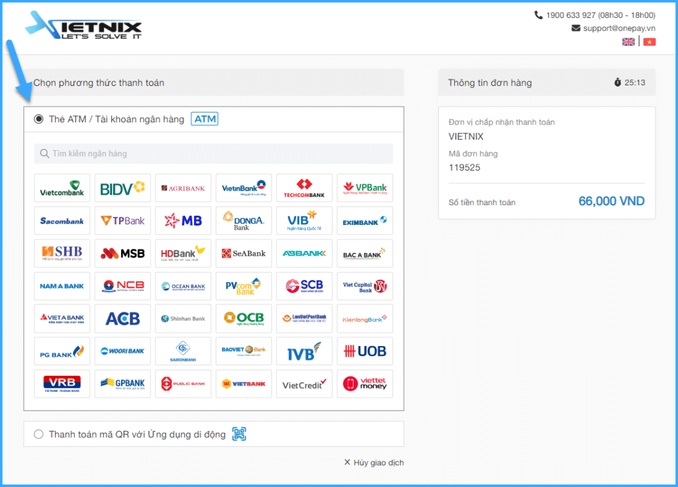Select VPBank logo

(365, 188)
